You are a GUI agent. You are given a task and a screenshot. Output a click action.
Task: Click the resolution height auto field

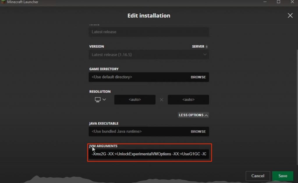188,100
